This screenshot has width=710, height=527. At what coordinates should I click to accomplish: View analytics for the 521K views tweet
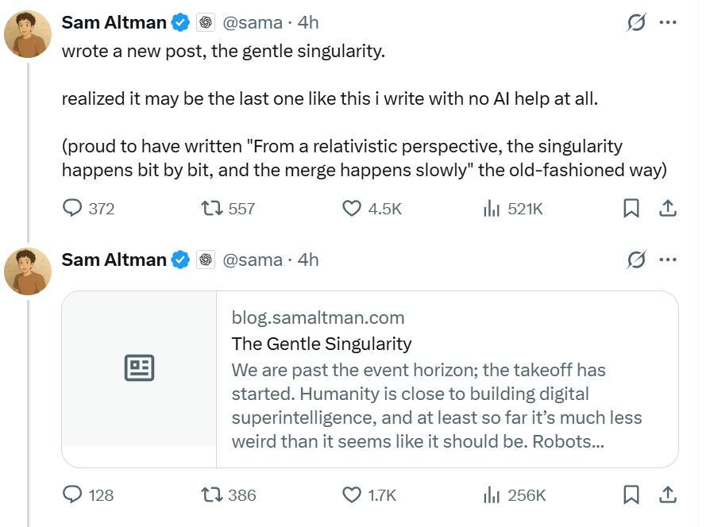pos(492,208)
